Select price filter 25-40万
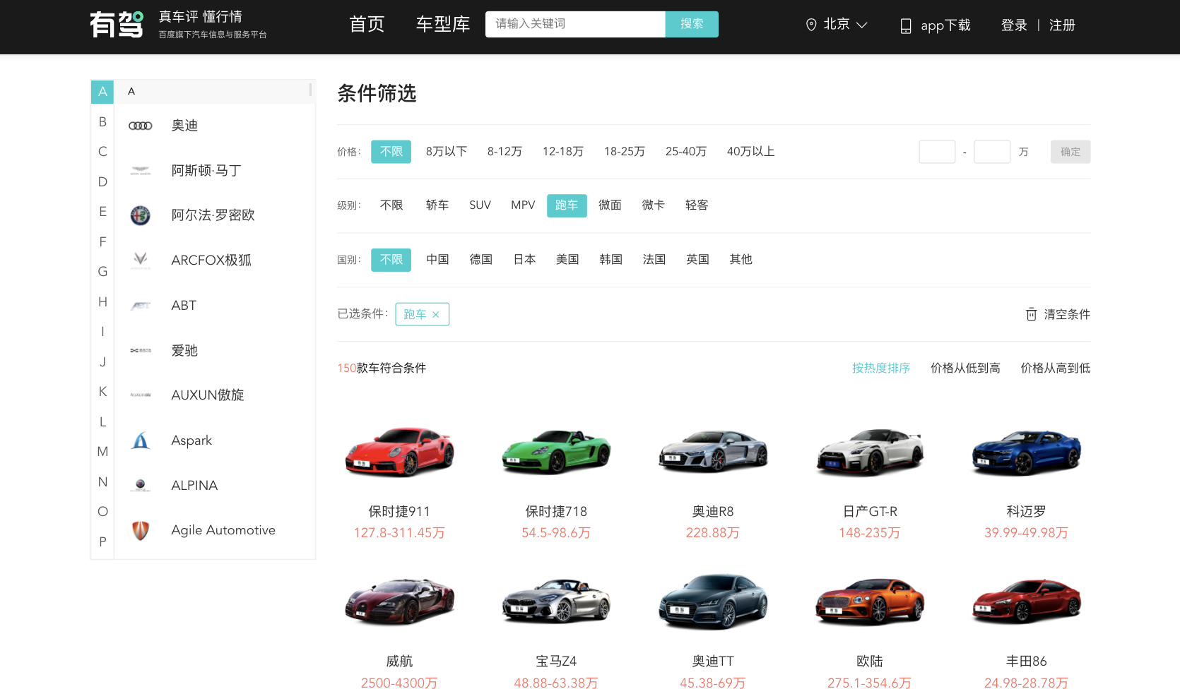This screenshot has width=1180, height=689. pyautogui.click(x=686, y=152)
